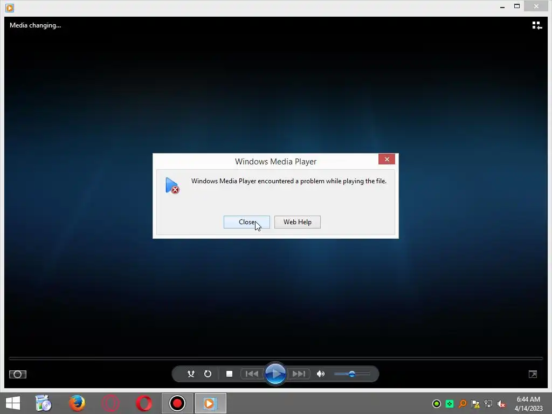Click the error play icon in dialog

[x=172, y=185]
